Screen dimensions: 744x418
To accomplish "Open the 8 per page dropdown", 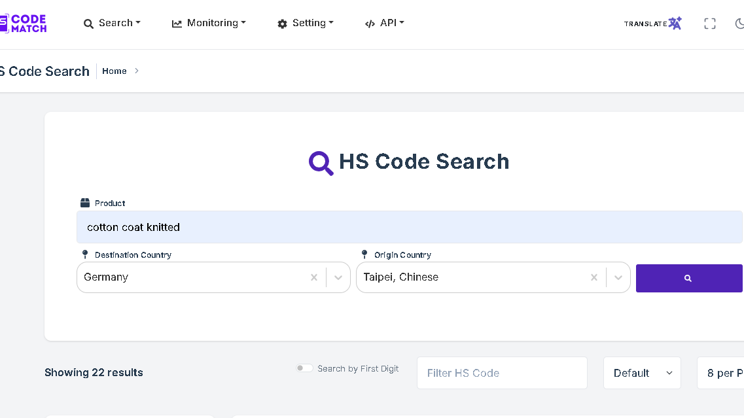I will [720, 373].
